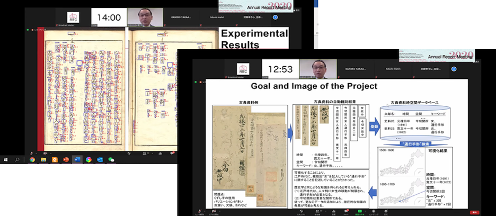Expand participants arrow in Experimental Results window

pyautogui.click(x=153, y=154)
